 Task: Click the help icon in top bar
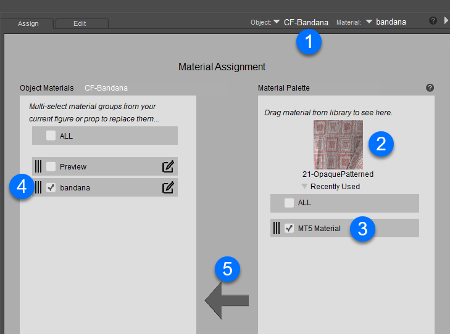tap(433, 22)
